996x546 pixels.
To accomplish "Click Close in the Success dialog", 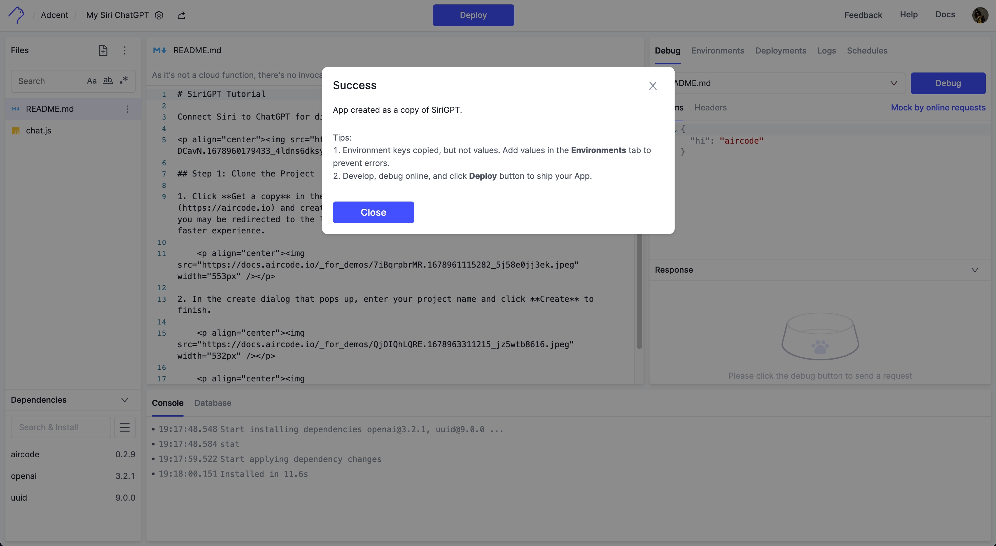I will pyautogui.click(x=373, y=212).
